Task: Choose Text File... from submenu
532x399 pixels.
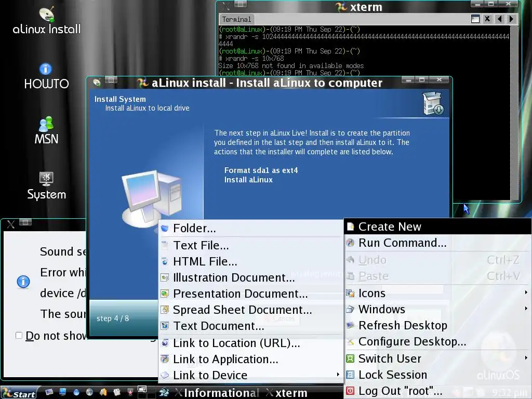Action: (x=250, y=245)
